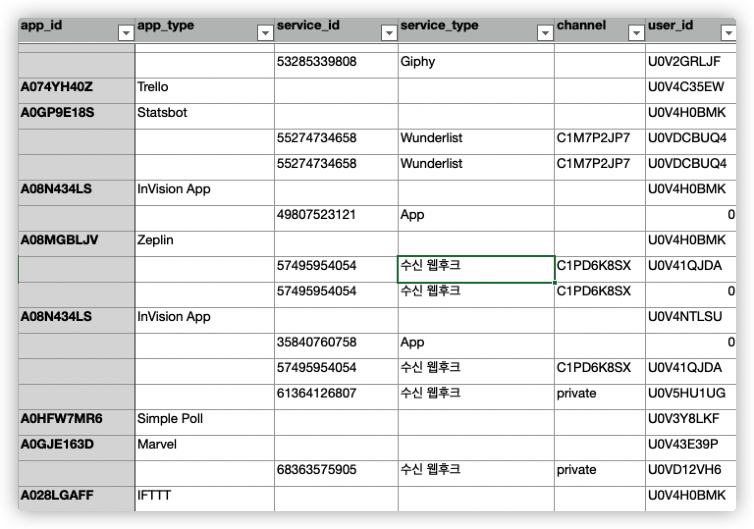Select app id cell A08MGBLJV

coord(76,243)
